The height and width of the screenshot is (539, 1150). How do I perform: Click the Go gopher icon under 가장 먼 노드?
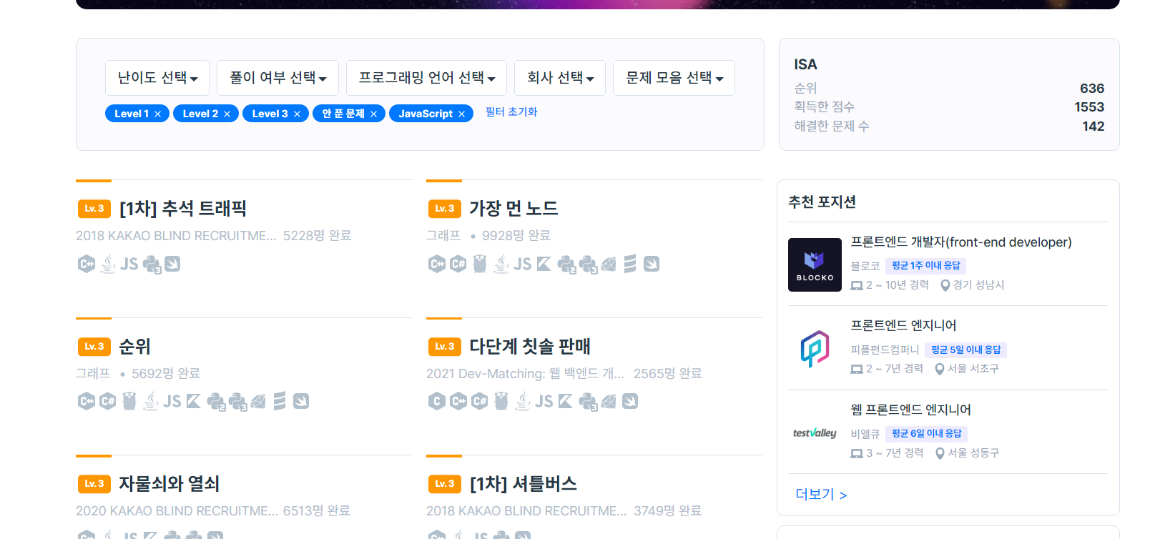(480, 264)
